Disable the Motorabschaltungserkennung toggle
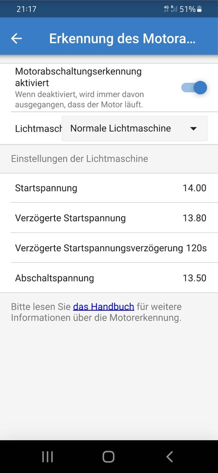 click(x=194, y=88)
